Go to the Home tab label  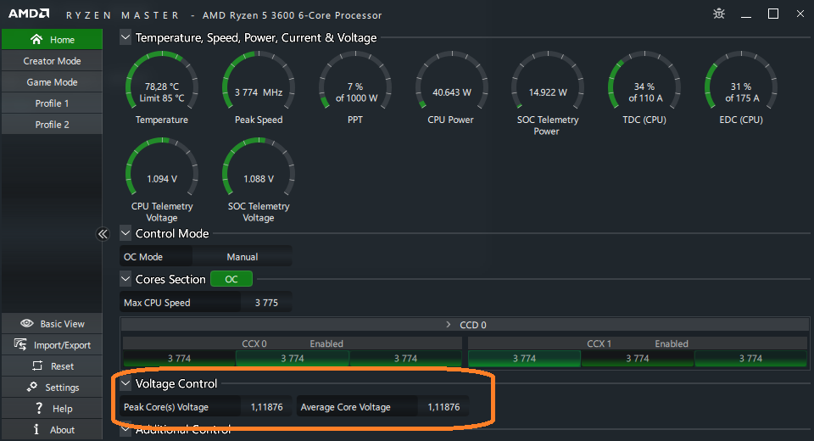coord(62,40)
